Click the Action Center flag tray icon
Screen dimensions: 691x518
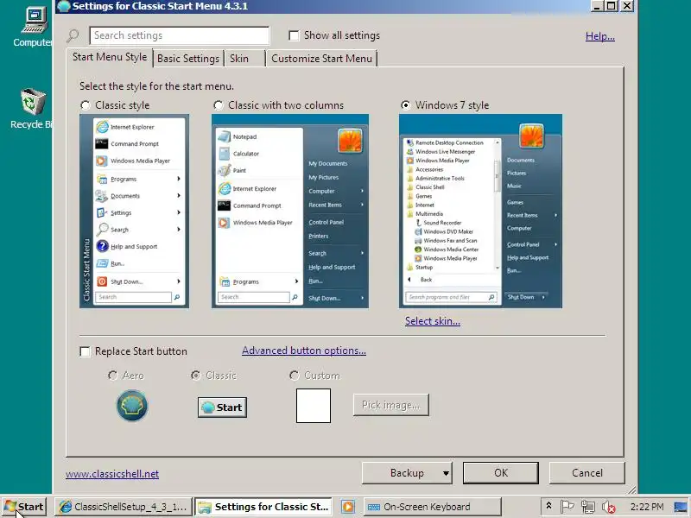[x=567, y=507]
